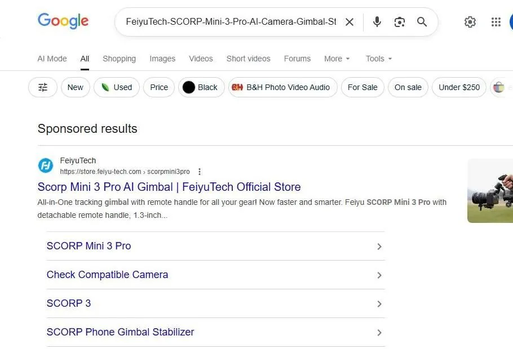Image resolution: width=513 pixels, height=349 pixels.
Task: Open the SCORP Mini 3 Pro sitelink
Action: click(x=89, y=246)
